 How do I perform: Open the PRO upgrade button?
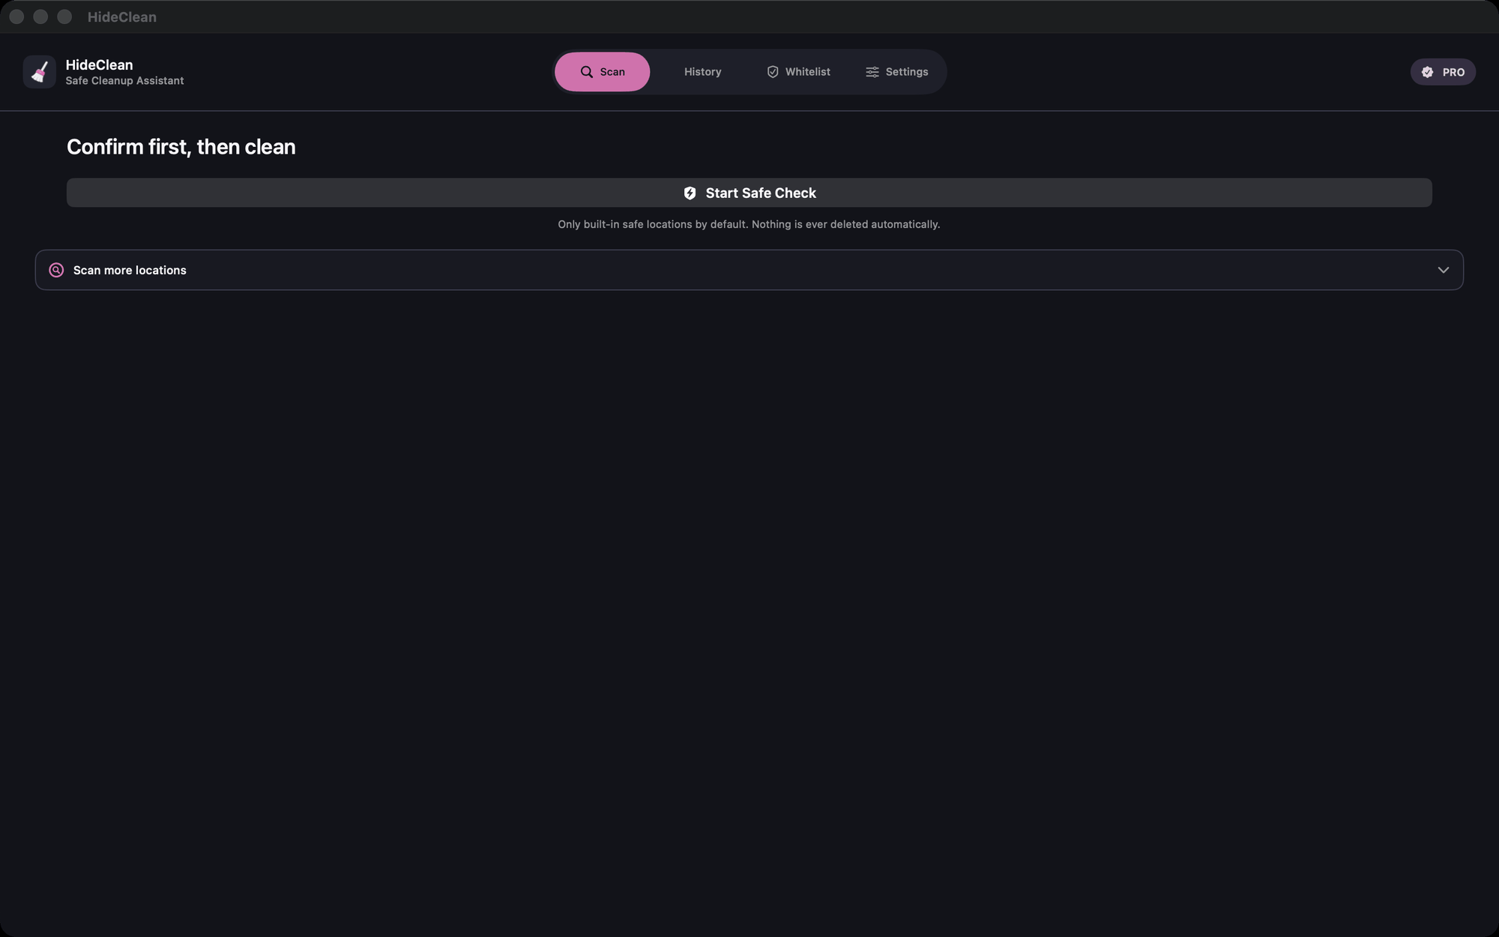click(x=1443, y=72)
